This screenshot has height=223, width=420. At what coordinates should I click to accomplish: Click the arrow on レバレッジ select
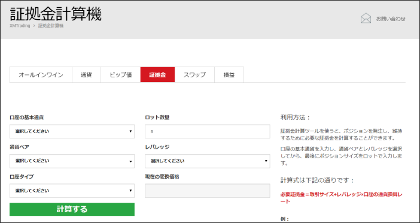click(x=266, y=161)
